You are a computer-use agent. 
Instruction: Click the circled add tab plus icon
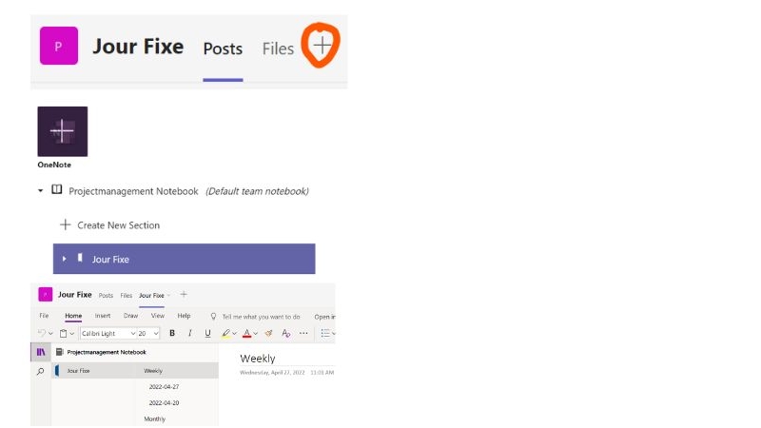pos(322,46)
